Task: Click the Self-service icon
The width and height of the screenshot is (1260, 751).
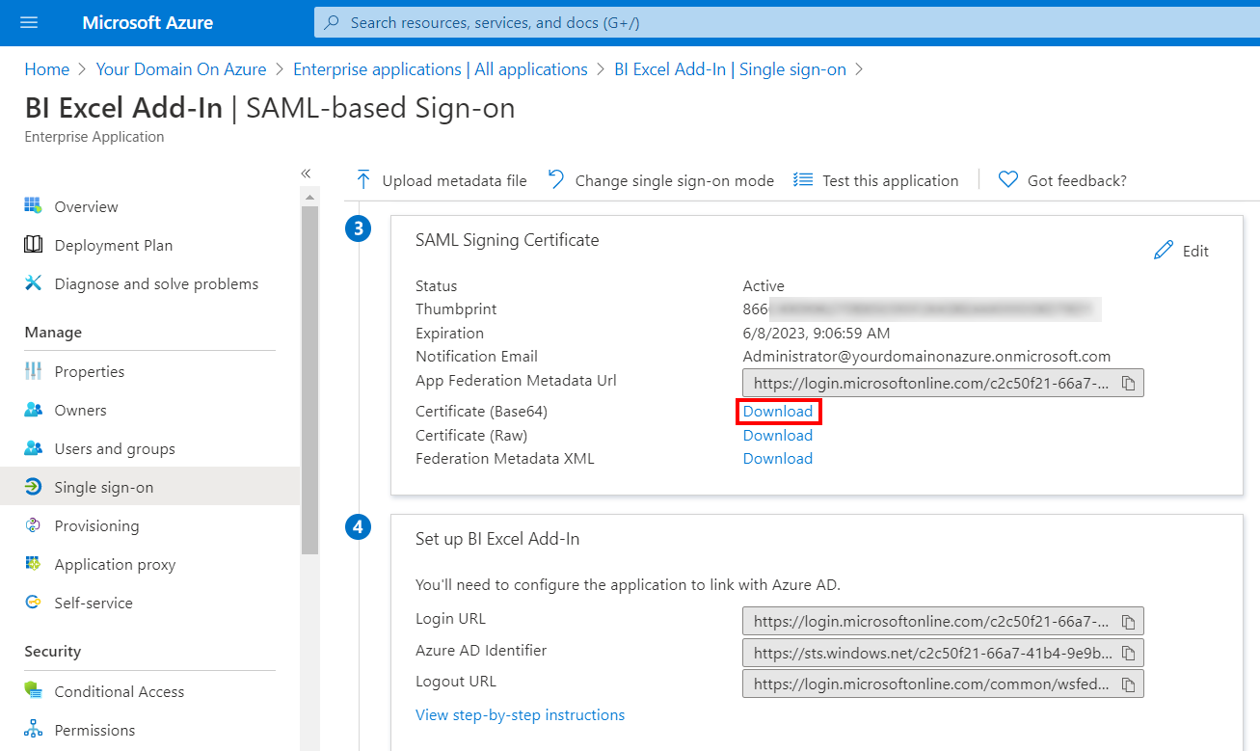Action: [34, 603]
